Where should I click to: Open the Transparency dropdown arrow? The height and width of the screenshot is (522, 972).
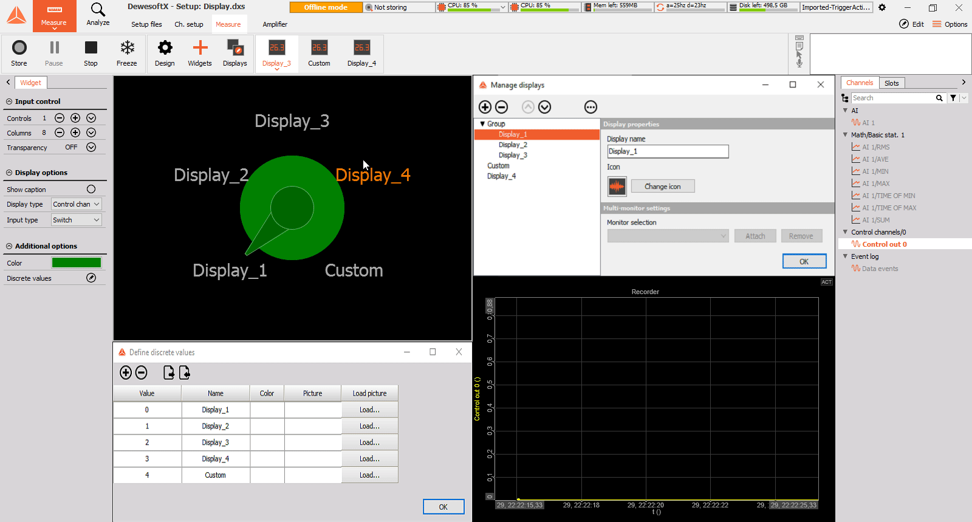pyautogui.click(x=91, y=147)
